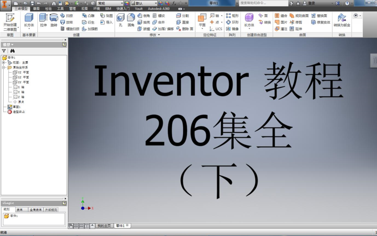Select the Mirror (镜像) tool

(x=232, y=29)
